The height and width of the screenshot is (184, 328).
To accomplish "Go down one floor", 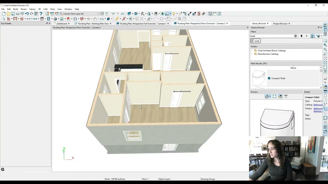I will 113,14.
